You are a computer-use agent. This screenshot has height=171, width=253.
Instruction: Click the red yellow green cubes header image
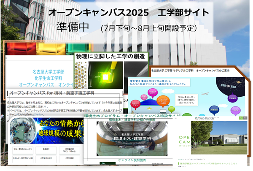pos(48,49)
